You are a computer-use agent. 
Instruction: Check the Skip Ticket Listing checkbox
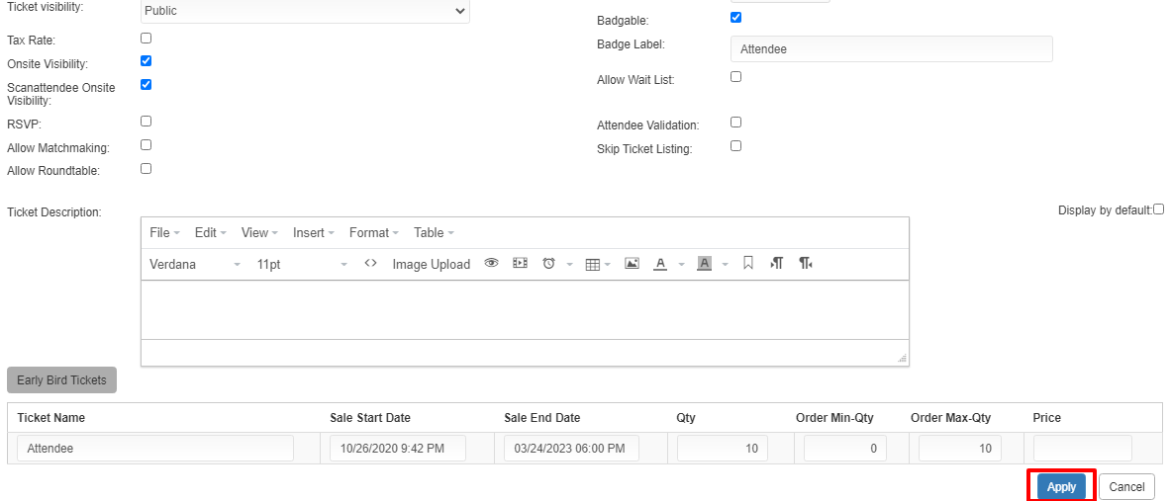[735, 146]
